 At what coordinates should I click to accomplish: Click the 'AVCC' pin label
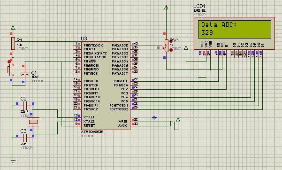[123, 125]
